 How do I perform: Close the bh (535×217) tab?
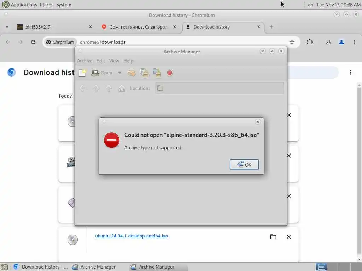point(90,27)
